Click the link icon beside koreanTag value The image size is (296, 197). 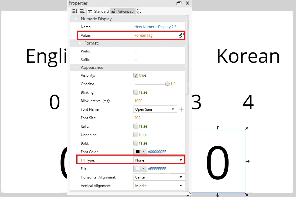tap(181, 35)
